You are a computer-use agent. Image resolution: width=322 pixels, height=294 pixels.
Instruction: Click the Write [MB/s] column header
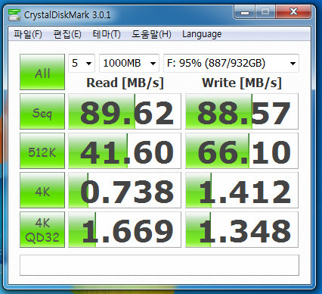pyautogui.click(x=242, y=83)
